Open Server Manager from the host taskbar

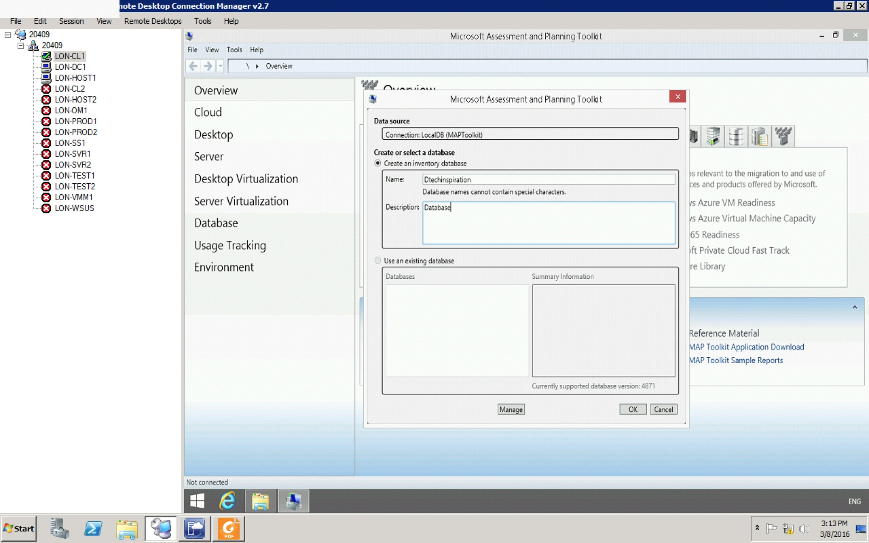[x=59, y=529]
